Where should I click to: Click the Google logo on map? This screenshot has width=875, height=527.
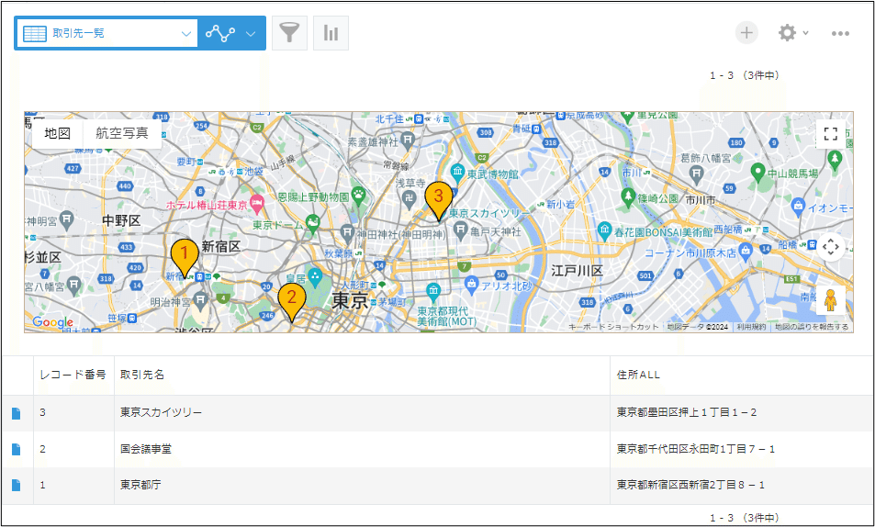pyautogui.click(x=53, y=322)
